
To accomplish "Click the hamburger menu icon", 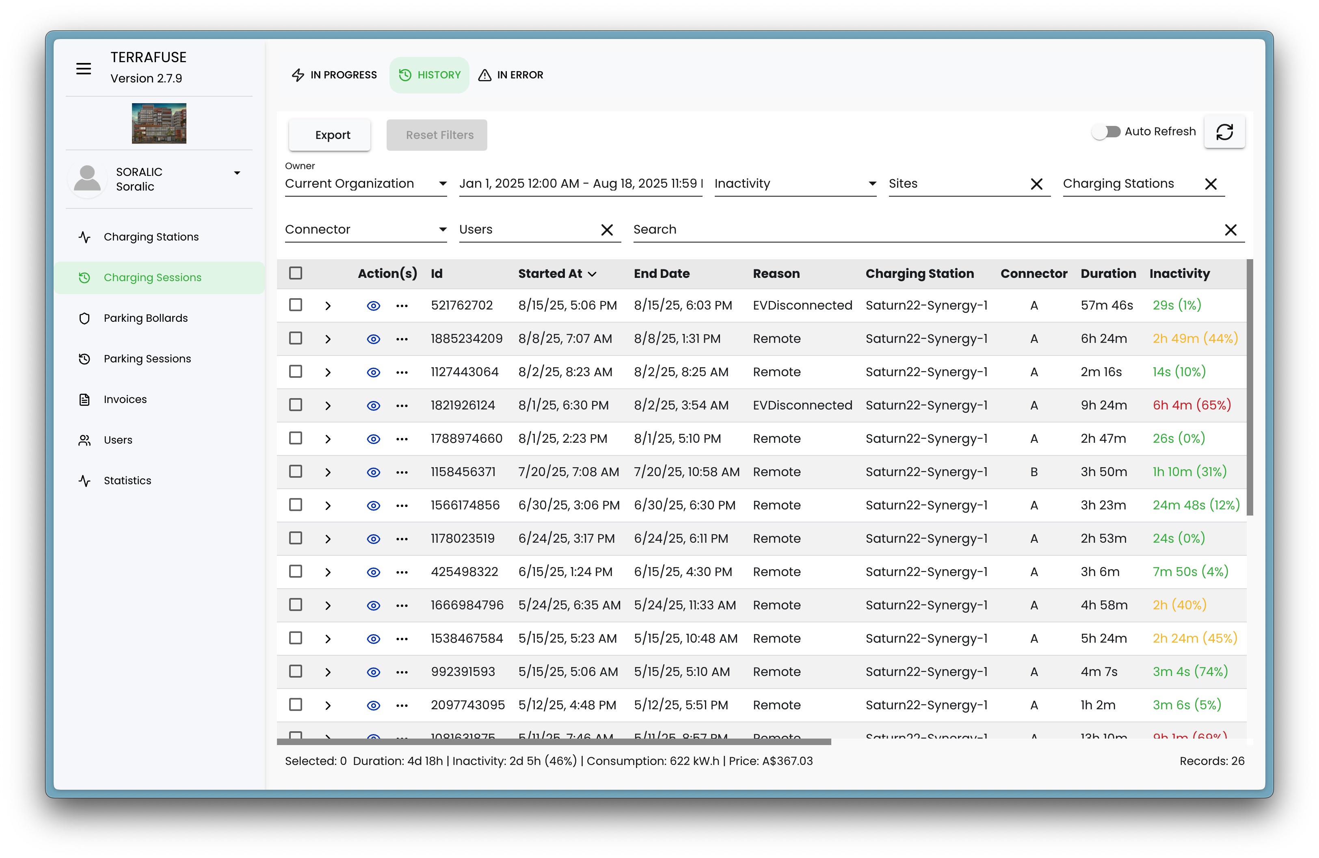I will click(84, 69).
